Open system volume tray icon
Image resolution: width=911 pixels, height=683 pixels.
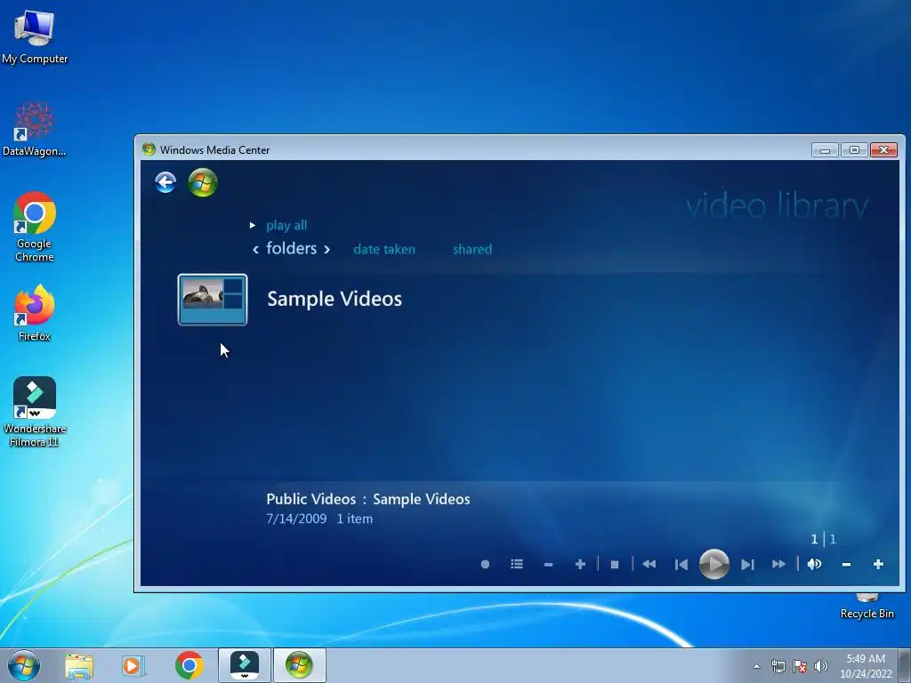coord(821,666)
